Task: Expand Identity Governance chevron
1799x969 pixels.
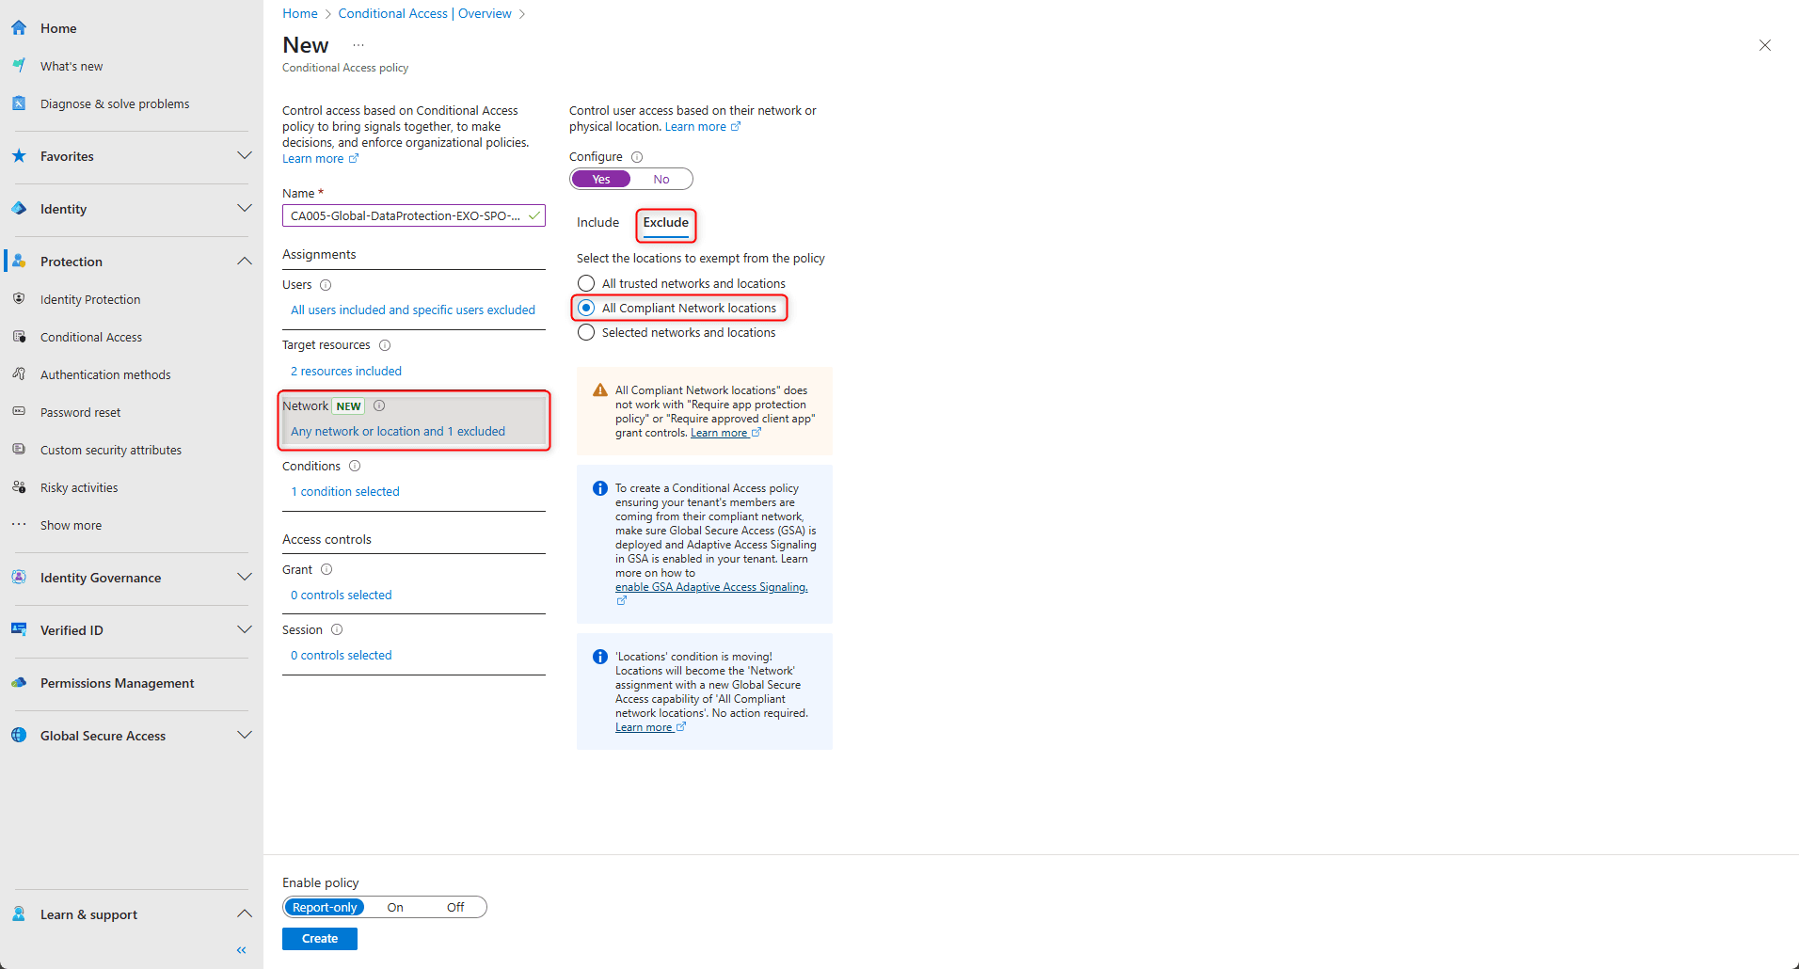Action: (245, 577)
